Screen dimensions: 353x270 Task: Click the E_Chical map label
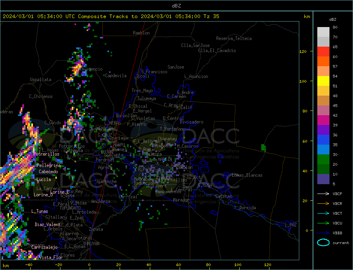[138, 106]
